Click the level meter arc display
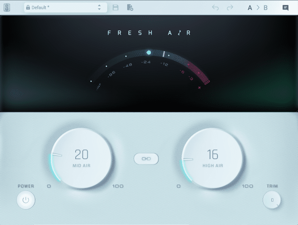Image resolution: width=298 pixels, height=225 pixels. pyautogui.click(x=150, y=67)
